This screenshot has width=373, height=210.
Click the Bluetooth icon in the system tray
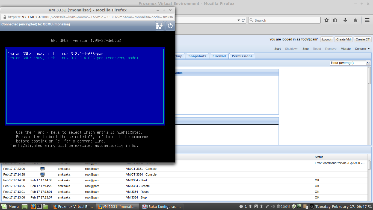[x=261, y=206]
